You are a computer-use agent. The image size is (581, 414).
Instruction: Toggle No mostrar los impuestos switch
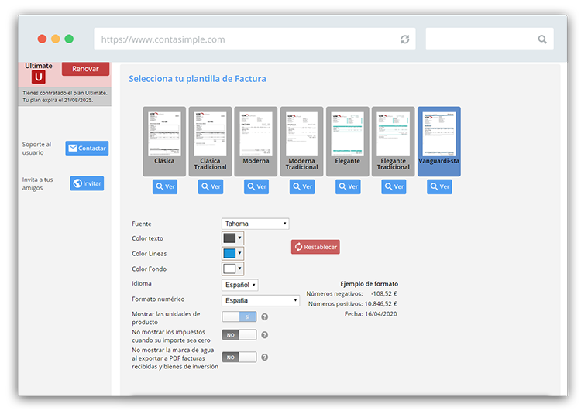click(x=239, y=335)
